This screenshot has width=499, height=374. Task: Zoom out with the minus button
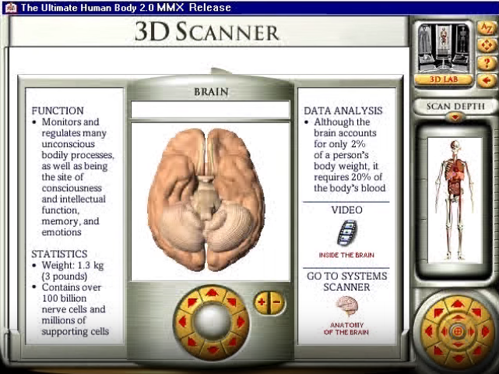[276, 302]
